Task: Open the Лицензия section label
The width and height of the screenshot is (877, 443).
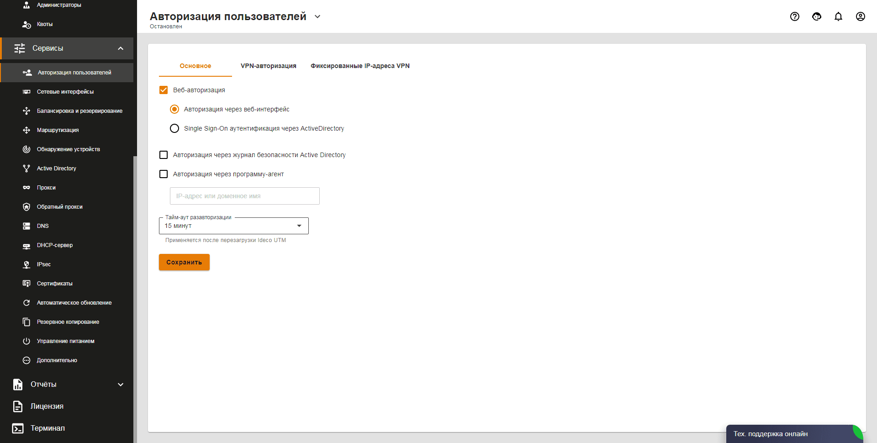Action: [x=47, y=406]
